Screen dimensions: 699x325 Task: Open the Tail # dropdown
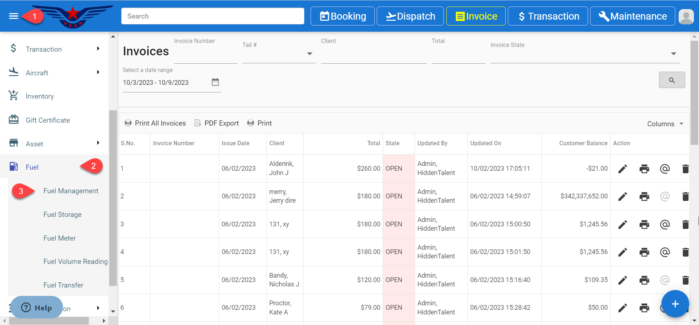point(309,54)
